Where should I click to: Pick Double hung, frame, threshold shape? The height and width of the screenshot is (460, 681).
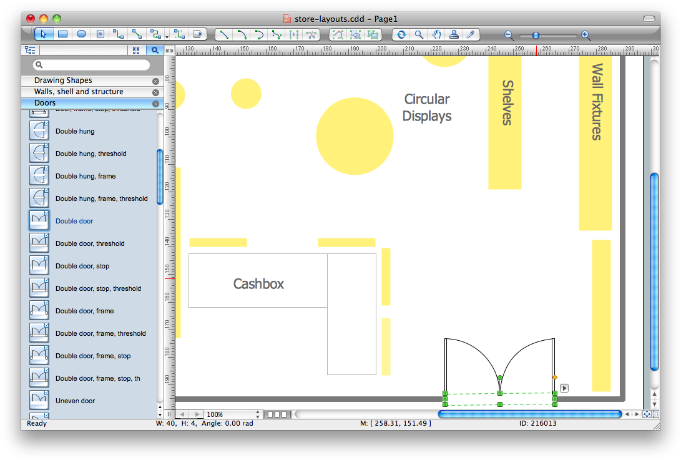click(x=39, y=198)
